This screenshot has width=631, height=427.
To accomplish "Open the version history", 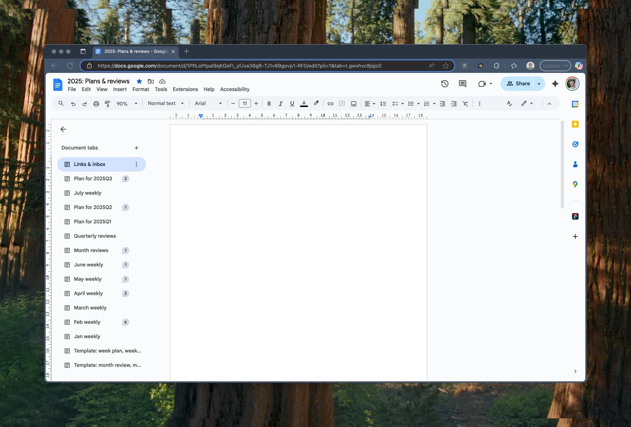I will point(445,84).
